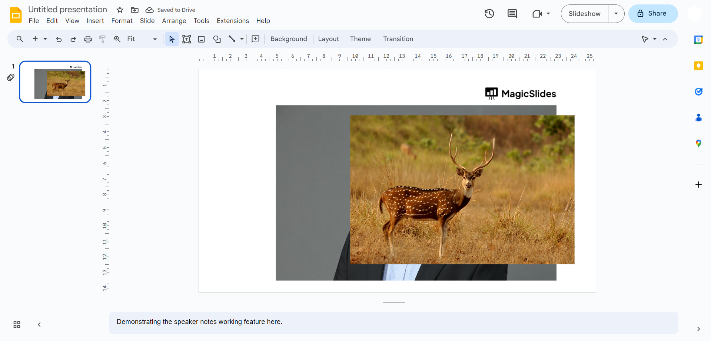Click the Print icon in toolbar
Screen dimensions: 711x341
[88, 39]
